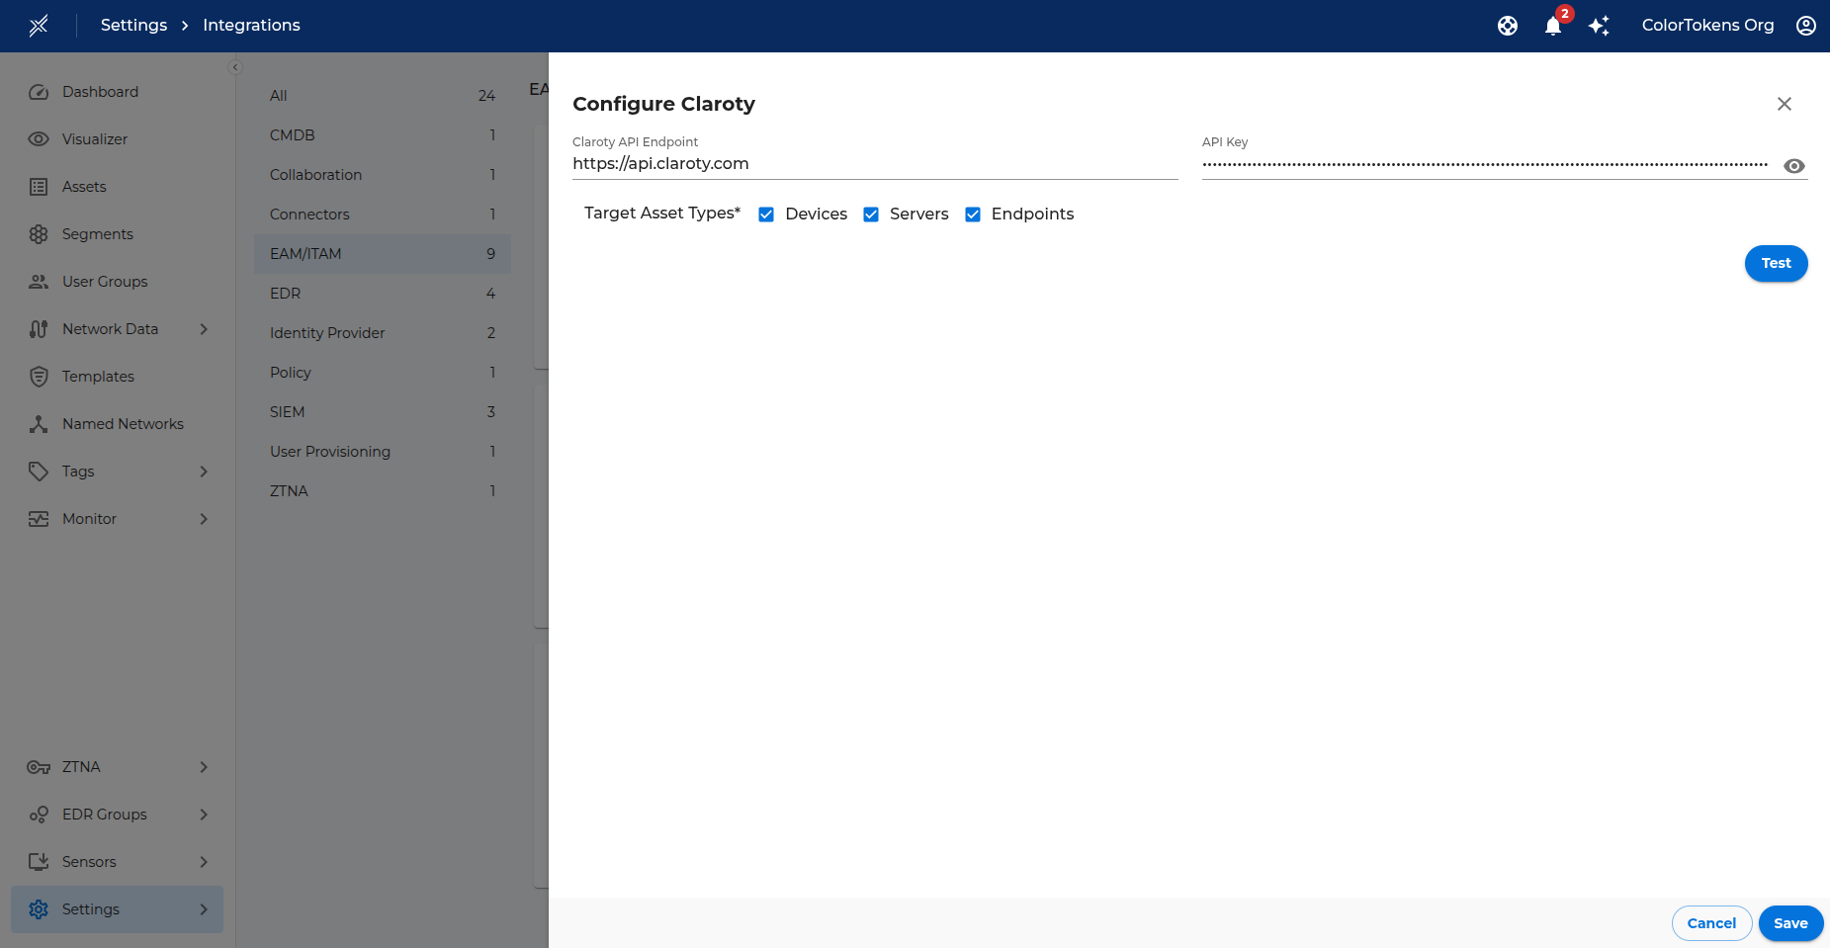Run the Test connection button
The width and height of the screenshot is (1830, 948).
point(1775,263)
